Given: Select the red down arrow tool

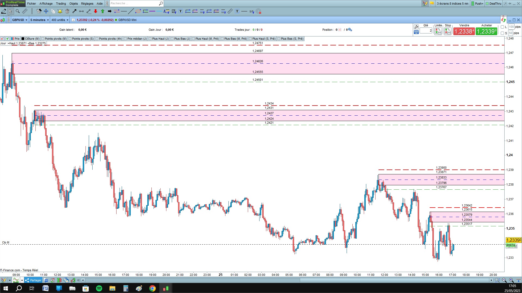Looking at the screenshot, I should (x=96, y=11).
